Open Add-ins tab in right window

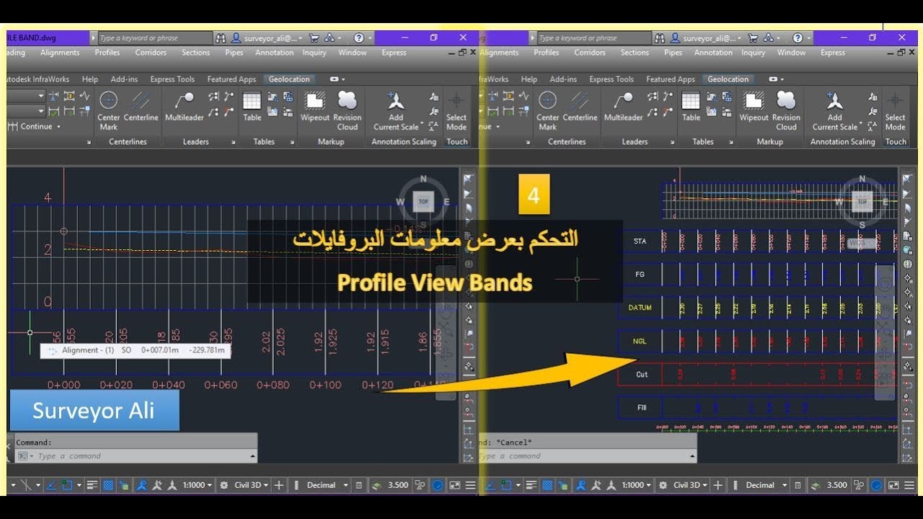563,79
